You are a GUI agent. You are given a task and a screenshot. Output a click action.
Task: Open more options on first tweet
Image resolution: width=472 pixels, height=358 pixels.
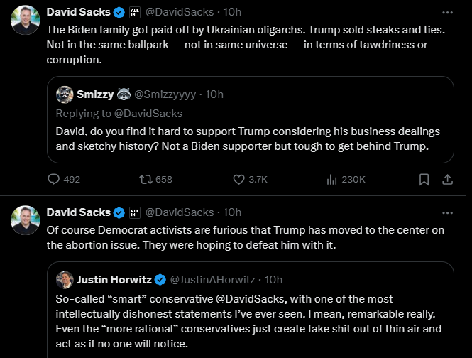(x=446, y=13)
